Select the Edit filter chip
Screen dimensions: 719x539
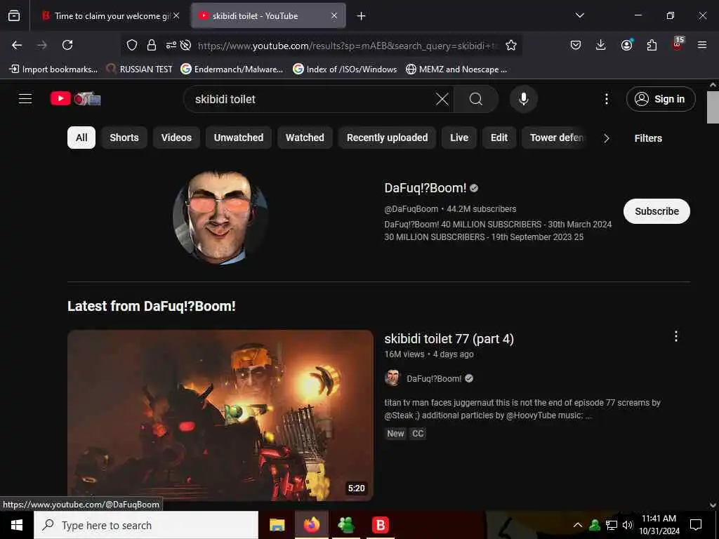(x=499, y=138)
